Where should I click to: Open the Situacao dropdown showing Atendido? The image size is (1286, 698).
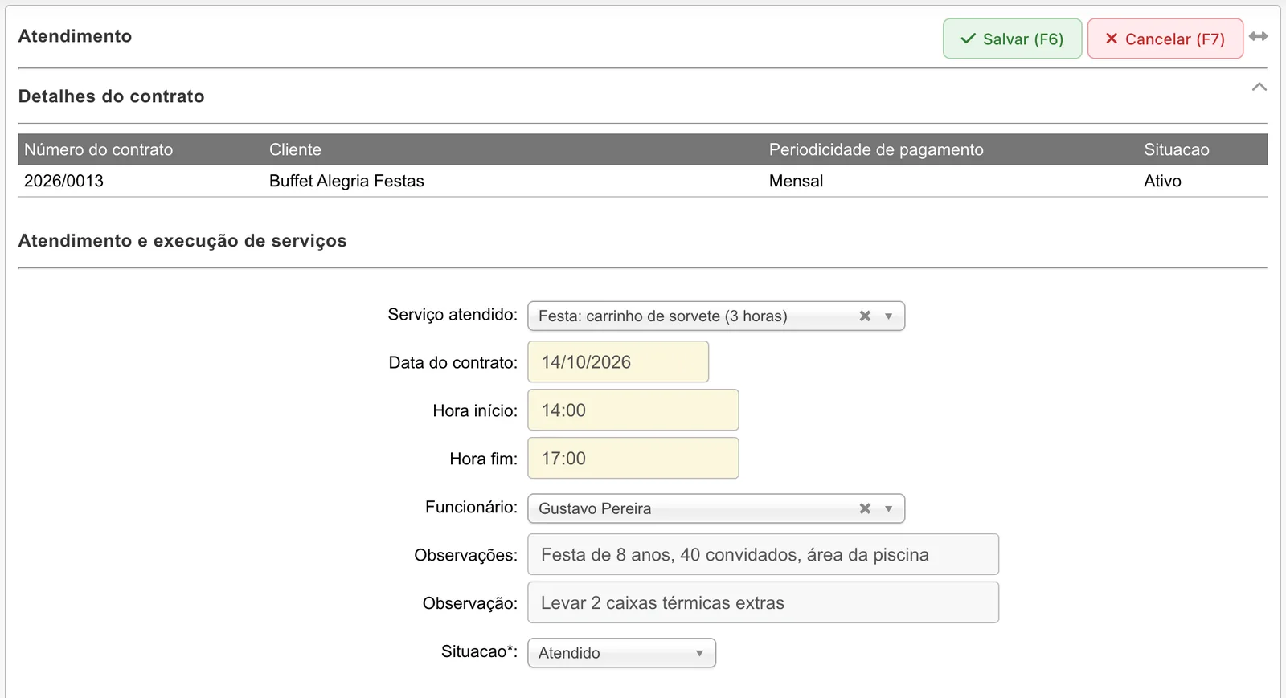click(x=621, y=653)
